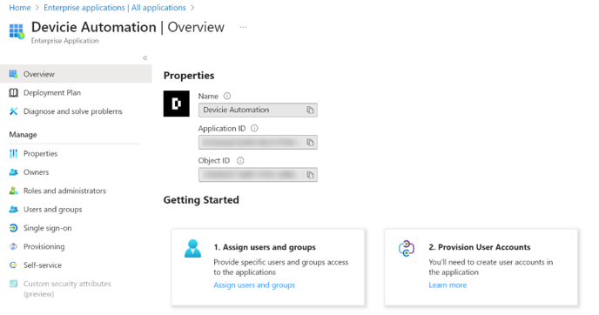Open the ellipsis more options menu
This screenshot has height=315, width=599.
coord(243,27)
